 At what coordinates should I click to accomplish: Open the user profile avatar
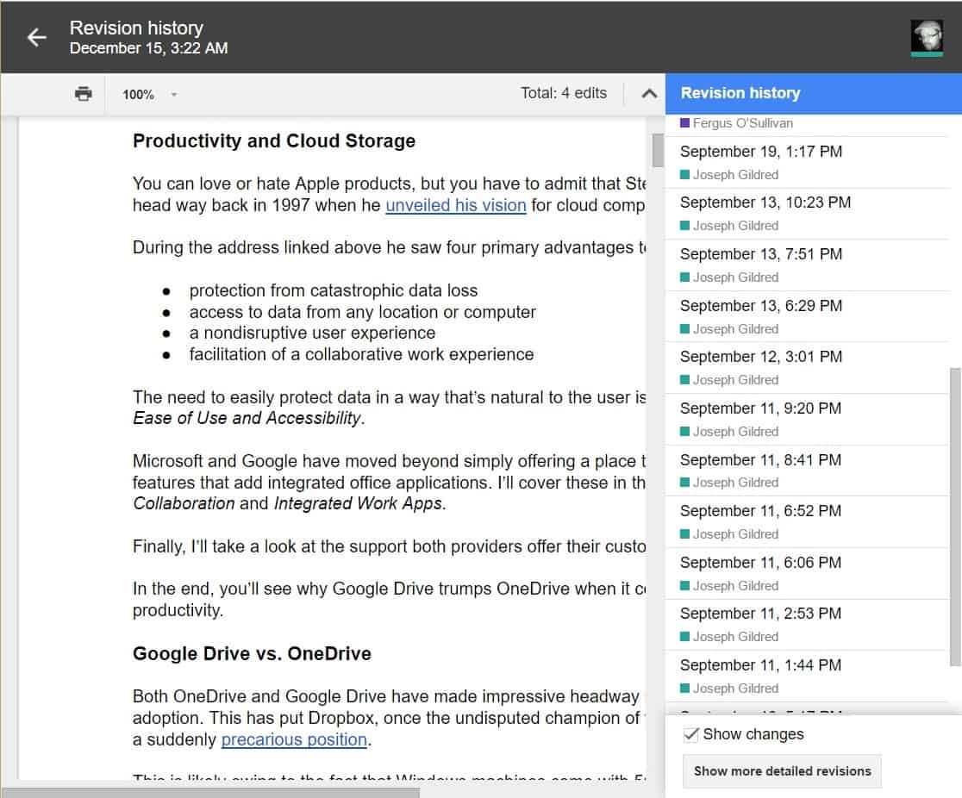point(927,38)
